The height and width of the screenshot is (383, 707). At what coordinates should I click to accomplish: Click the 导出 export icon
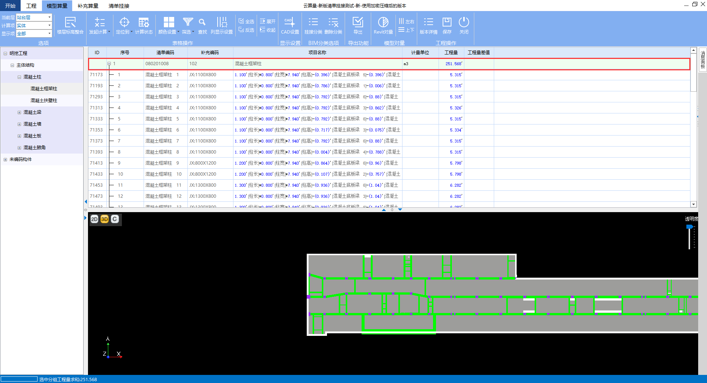(358, 25)
